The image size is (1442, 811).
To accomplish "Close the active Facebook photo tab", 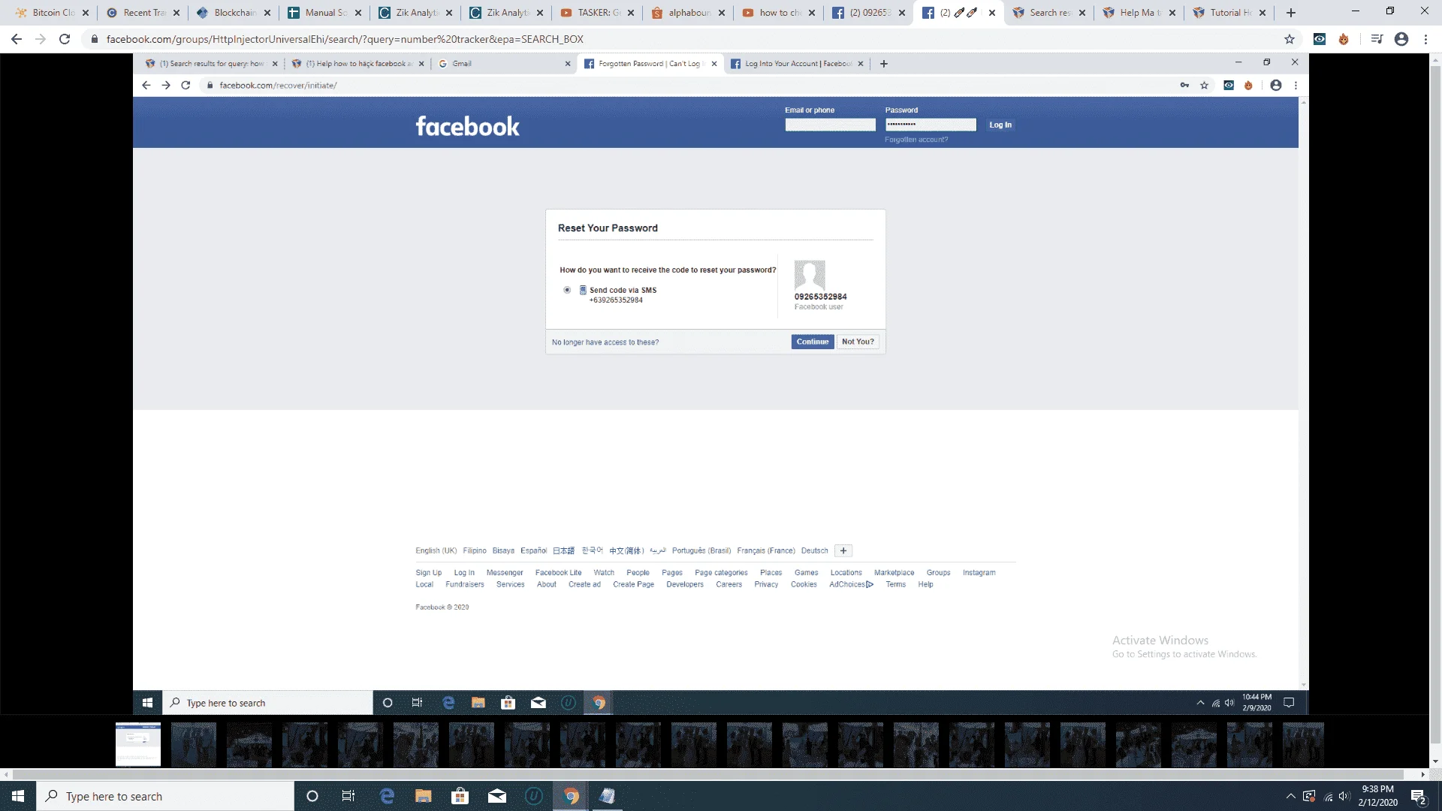I will tap(992, 13).
